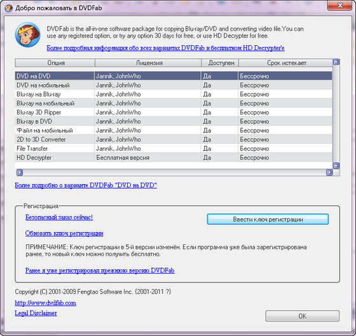Image resolution: width=356 pixels, height=336 pixels.
Task: Select the "Blu-ray на Blu-ray" row
Action: pos(174,94)
